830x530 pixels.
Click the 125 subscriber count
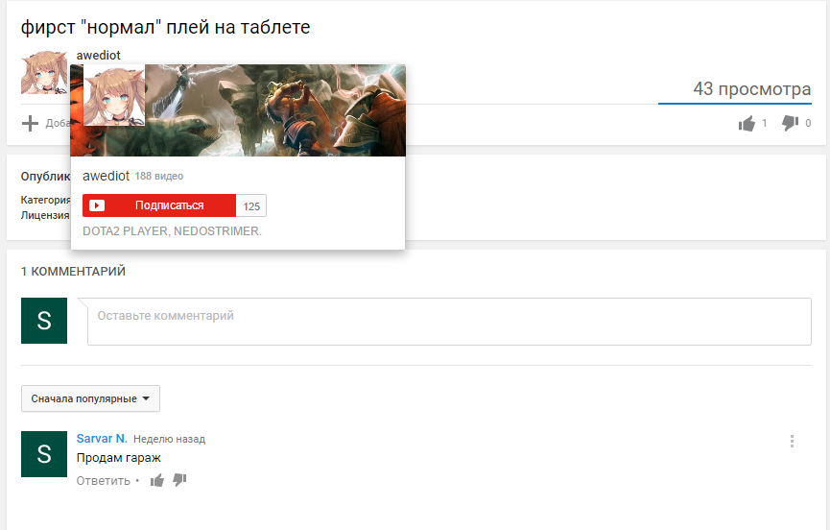click(251, 206)
